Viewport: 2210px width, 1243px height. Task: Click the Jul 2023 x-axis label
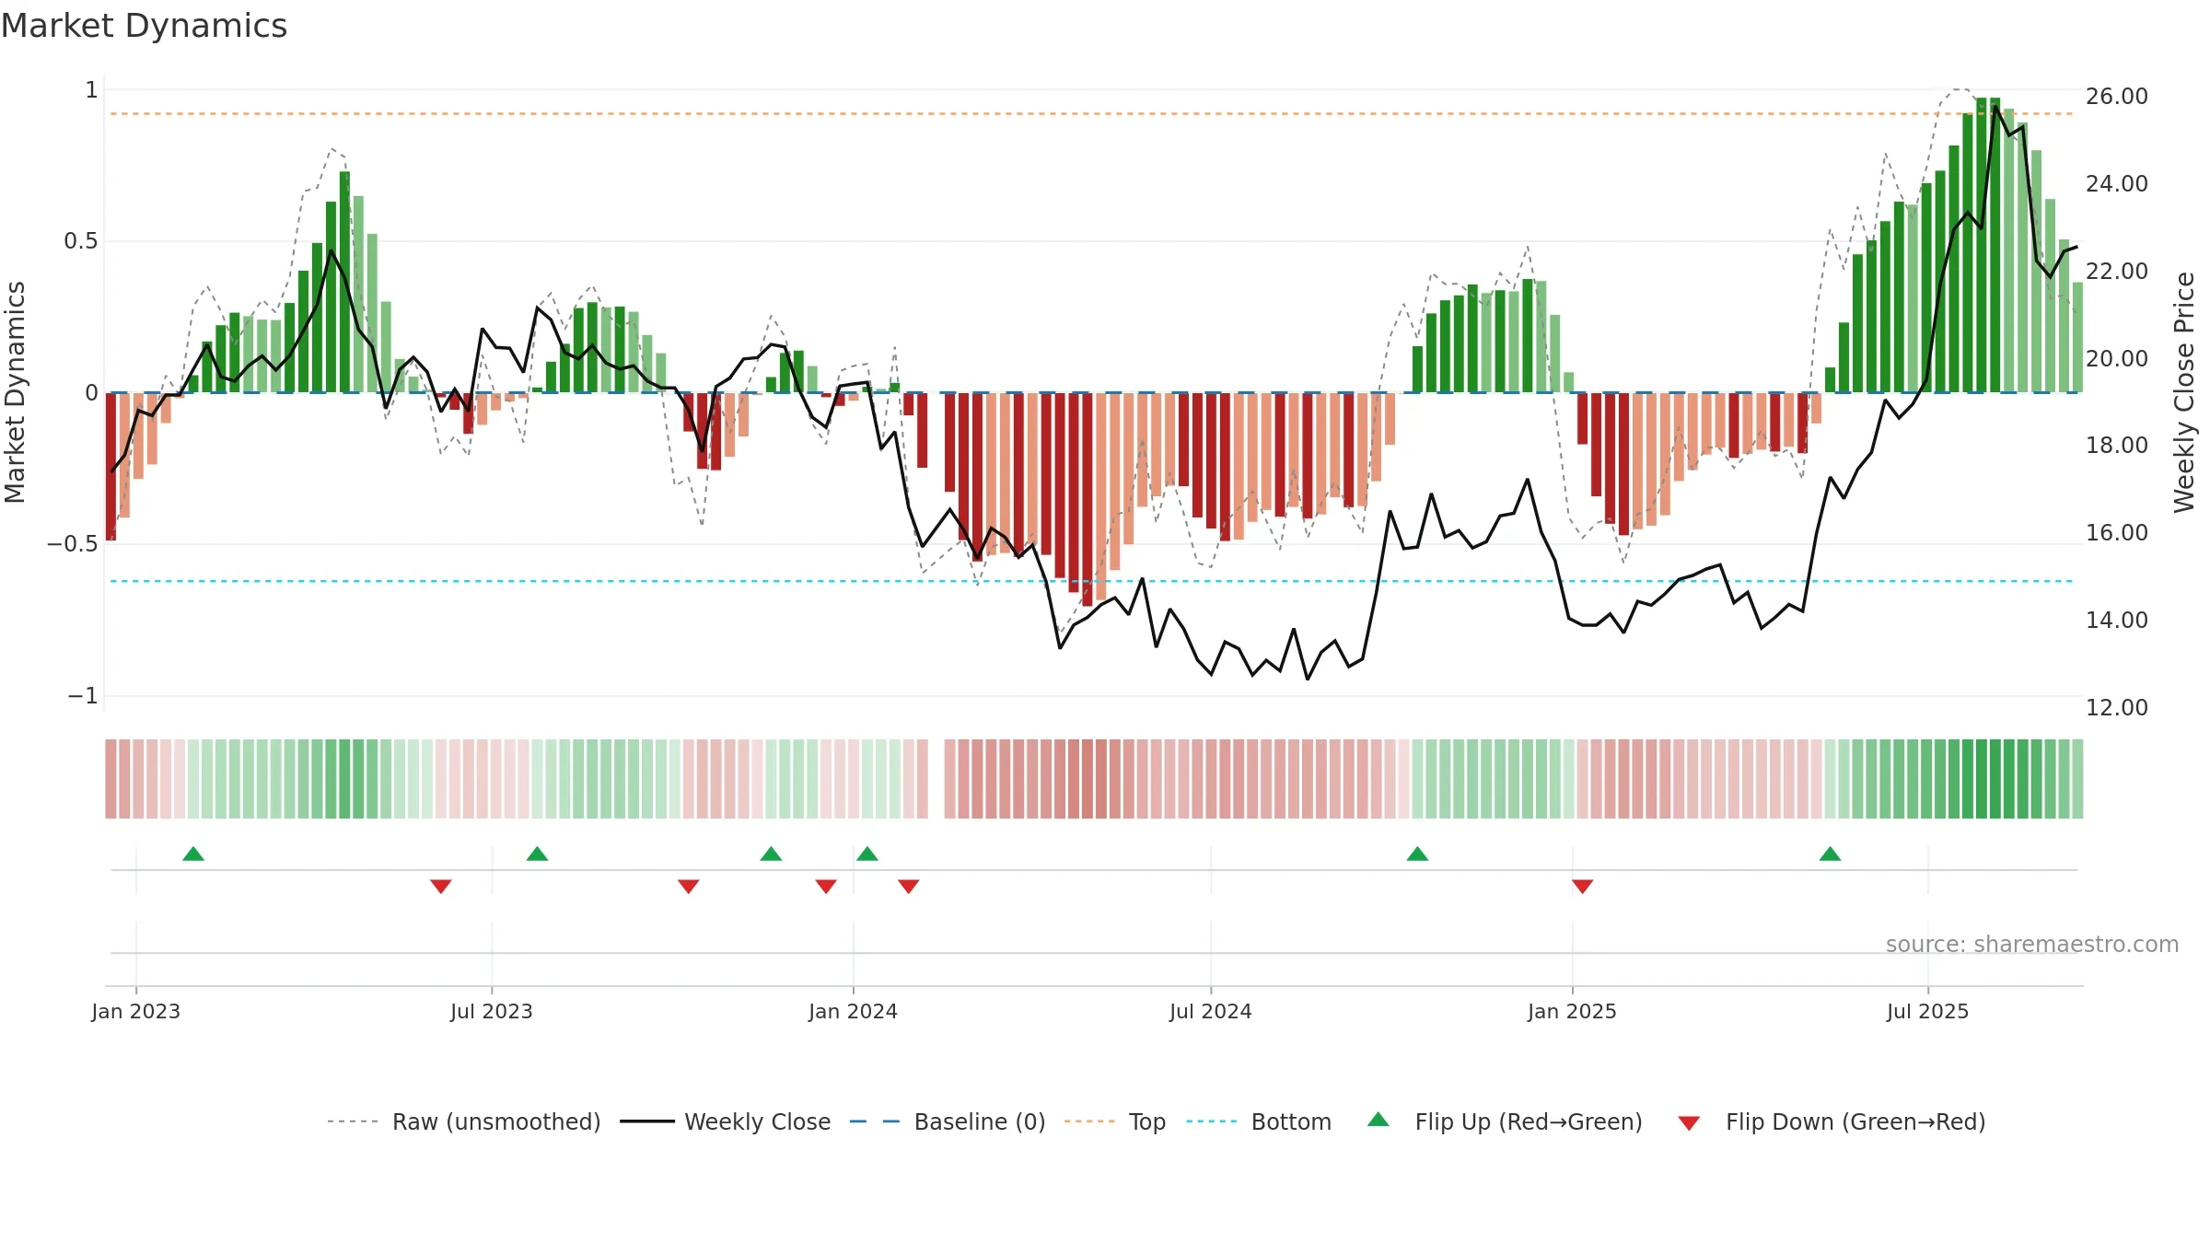[492, 1011]
